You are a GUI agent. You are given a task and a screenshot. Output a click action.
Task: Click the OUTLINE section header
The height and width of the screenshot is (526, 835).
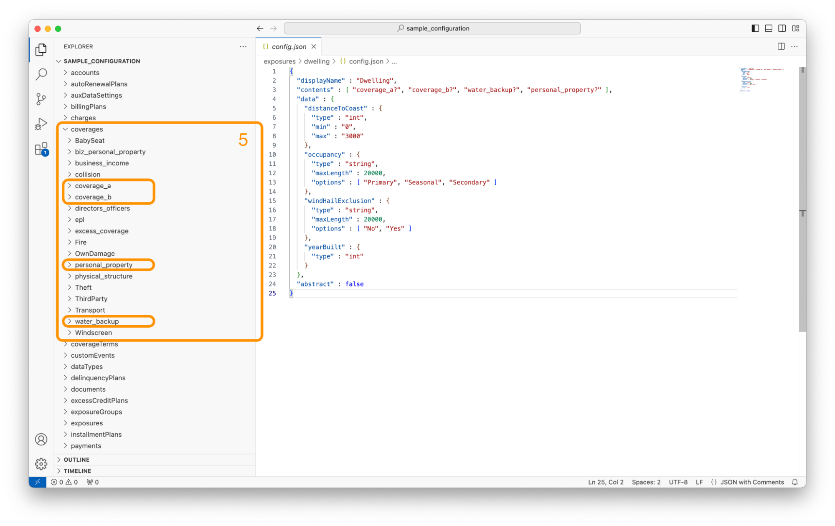[x=76, y=459]
